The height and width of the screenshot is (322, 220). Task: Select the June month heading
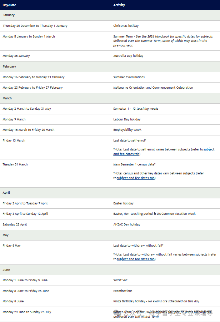pyautogui.click(x=6, y=270)
